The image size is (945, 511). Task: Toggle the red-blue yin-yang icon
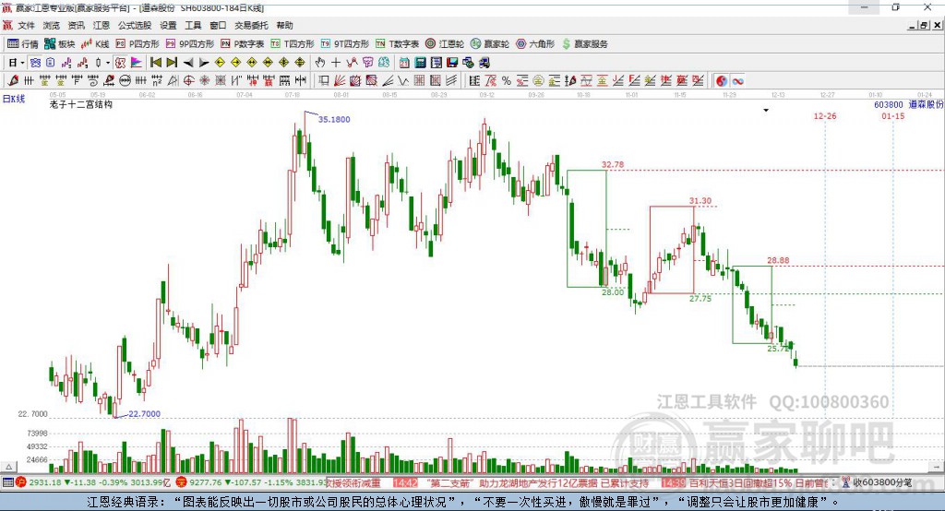[x=722, y=81]
